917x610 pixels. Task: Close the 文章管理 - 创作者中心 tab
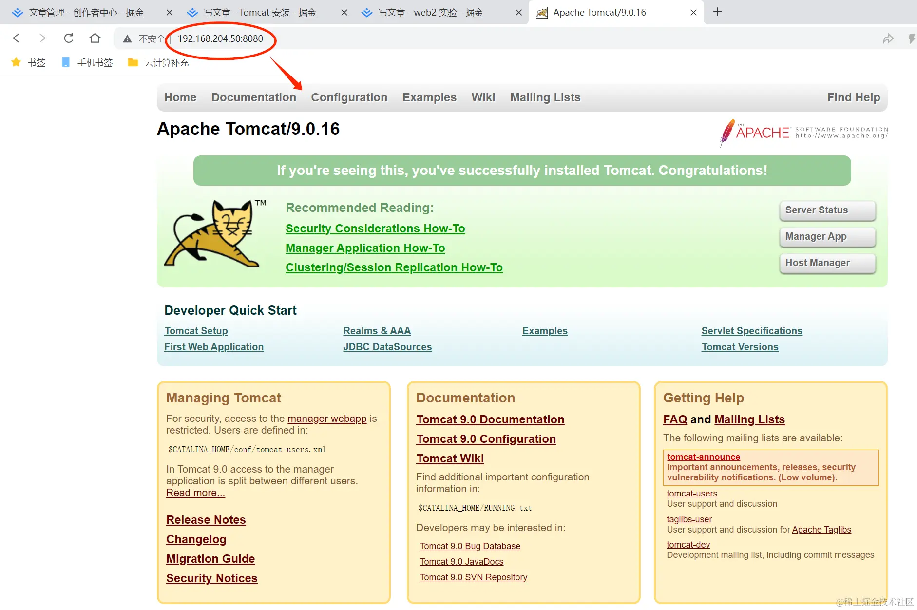pyautogui.click(x=170, y=13)
